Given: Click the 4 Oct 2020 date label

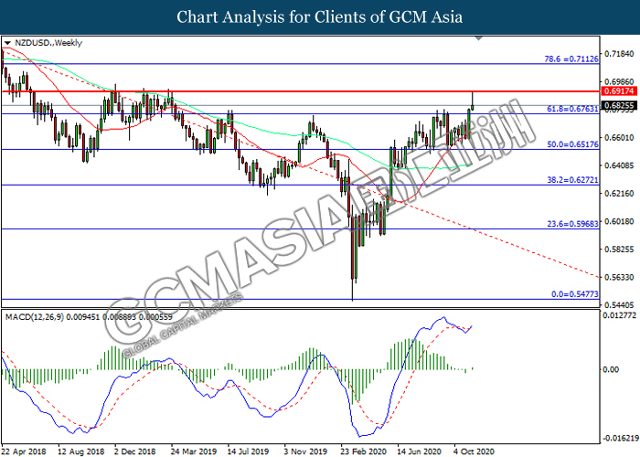Looking at the screenshot, I should tap(475, 452).
